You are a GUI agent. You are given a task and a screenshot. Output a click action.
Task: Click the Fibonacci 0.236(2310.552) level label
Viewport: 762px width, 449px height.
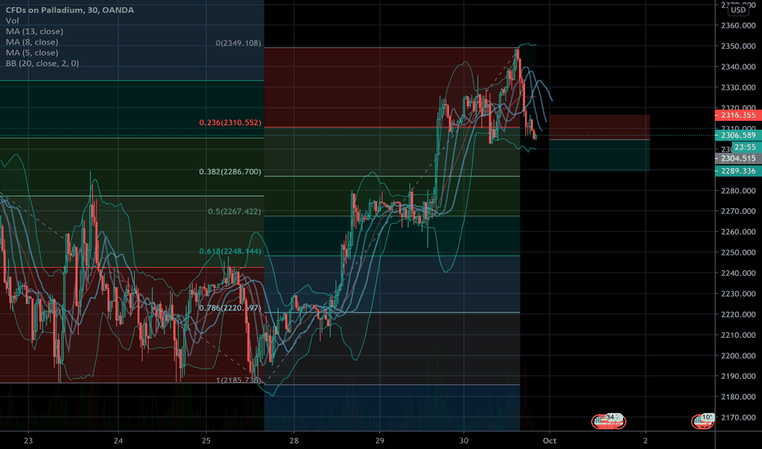230,122
